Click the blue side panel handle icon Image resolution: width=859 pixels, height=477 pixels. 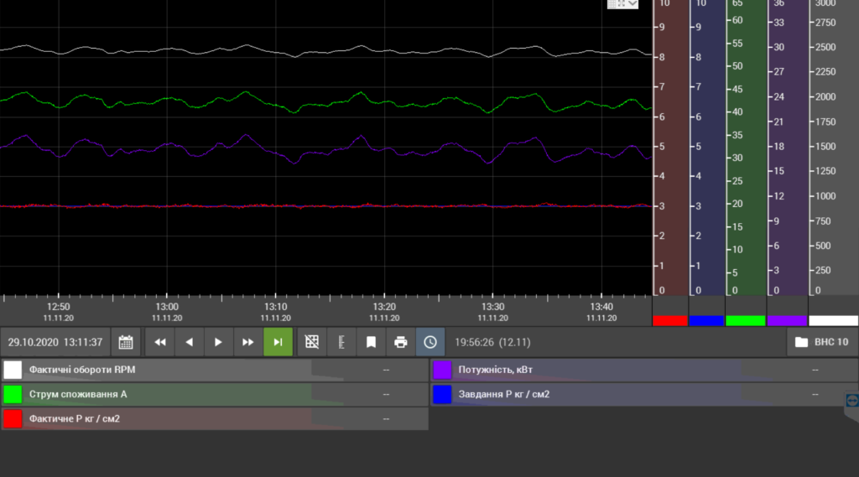[852, 401]
